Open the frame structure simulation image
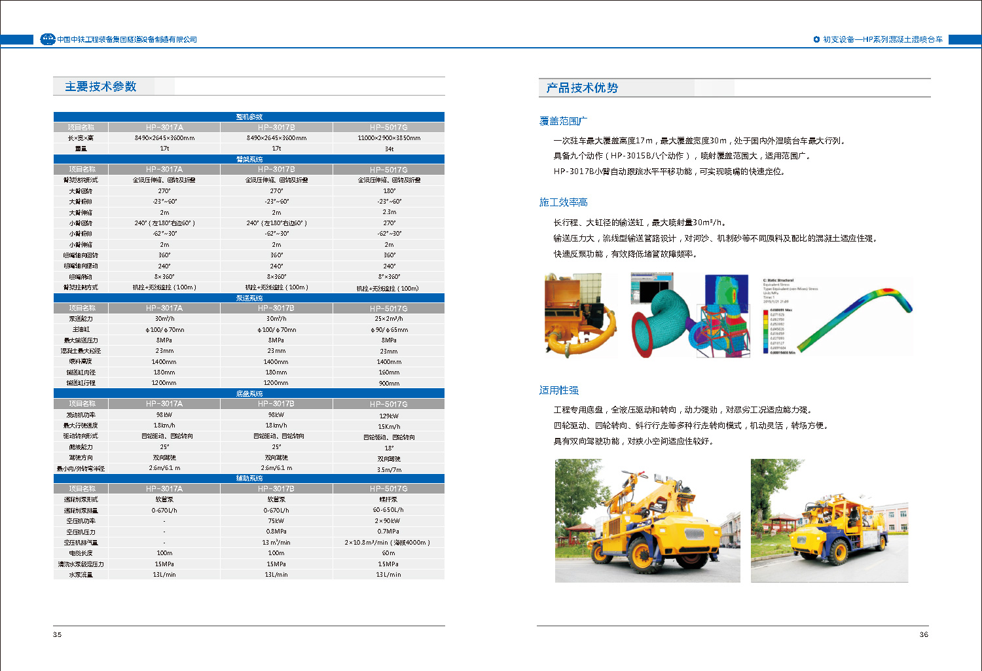Image resolution: width=982 pixels, height=671 pixels. tap(725, 316)
